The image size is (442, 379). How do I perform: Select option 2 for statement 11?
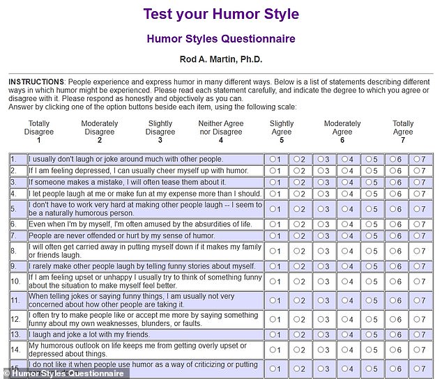296,301
